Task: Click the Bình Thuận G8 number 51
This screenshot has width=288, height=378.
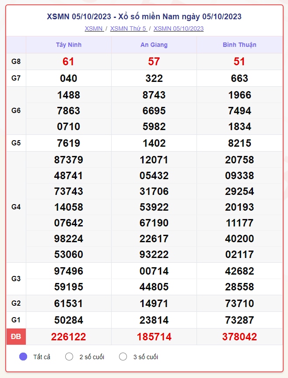Action: coord(239,61)
